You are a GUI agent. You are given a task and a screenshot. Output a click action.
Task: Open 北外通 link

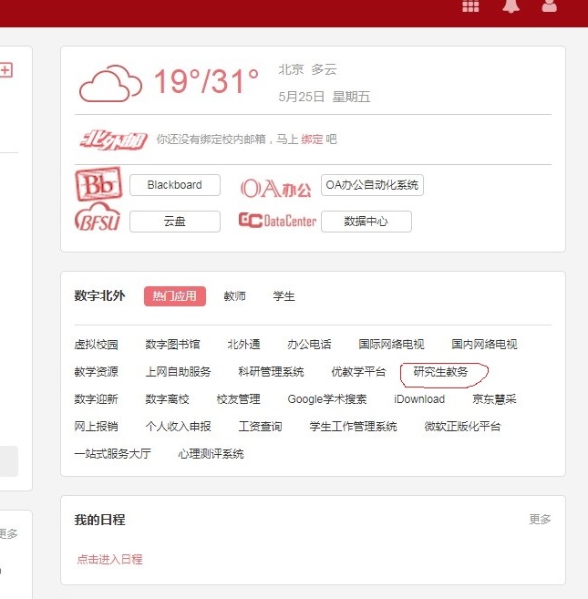(243, 345)
